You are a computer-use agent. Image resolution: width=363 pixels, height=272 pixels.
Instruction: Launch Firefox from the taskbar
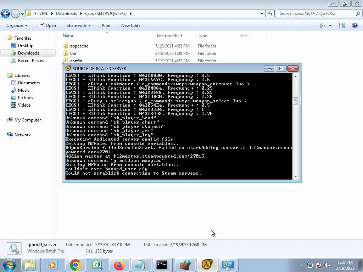[x=119, y=265]
